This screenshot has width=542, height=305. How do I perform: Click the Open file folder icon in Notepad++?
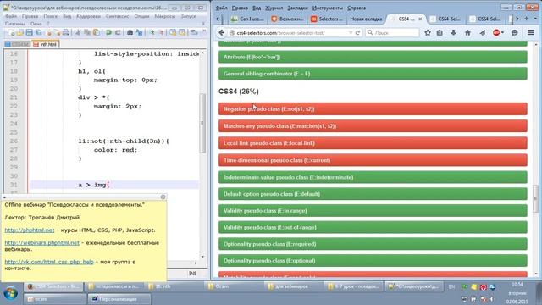click(20, 32)
